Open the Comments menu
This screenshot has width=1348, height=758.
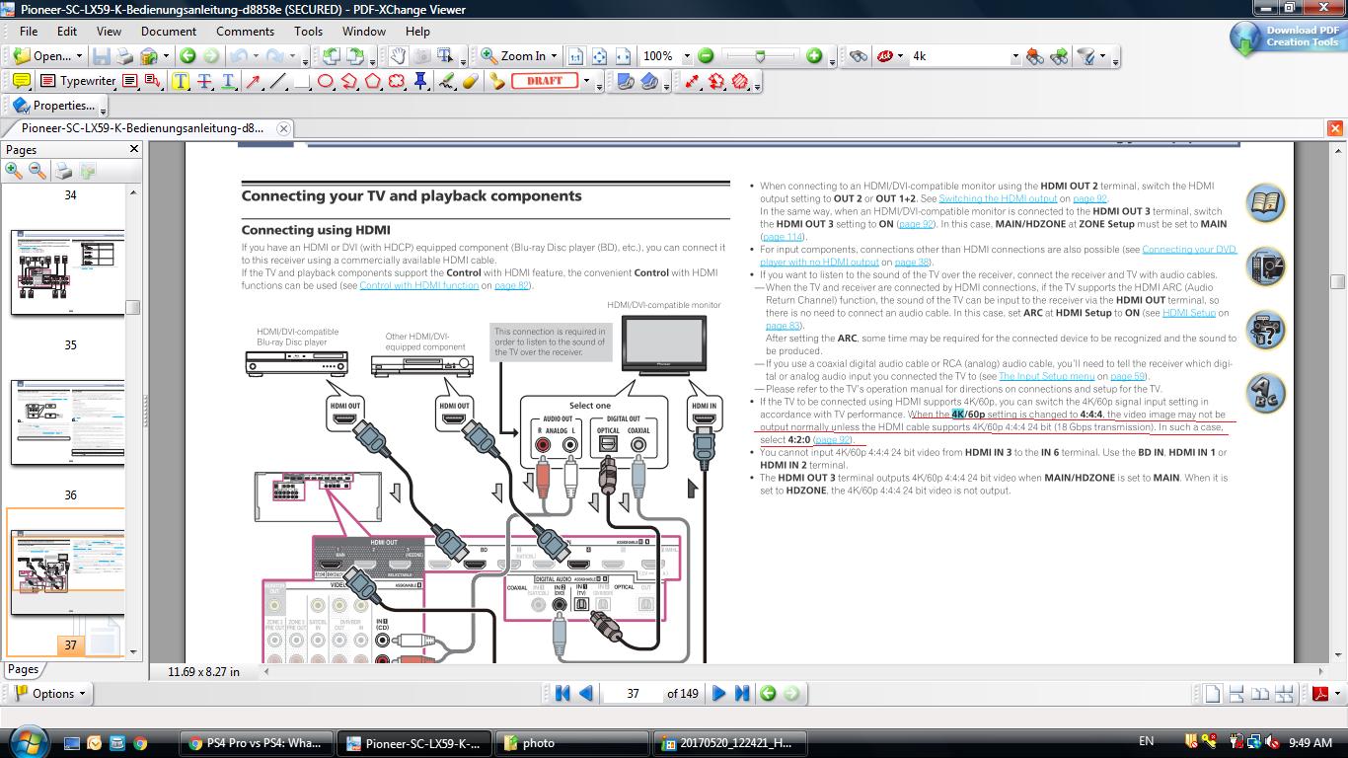pyautogui.click(x=245, y=31)
